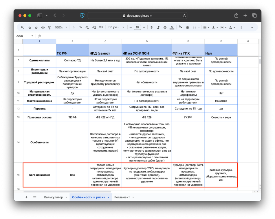Undo the last action
The image size is (275, 219).
tap(30, 27)
